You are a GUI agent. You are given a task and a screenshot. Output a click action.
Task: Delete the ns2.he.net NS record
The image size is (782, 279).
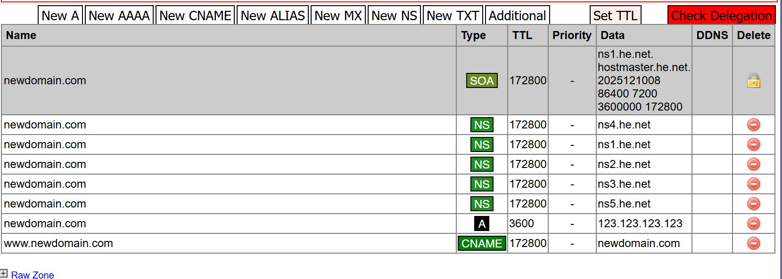(753, 164)
